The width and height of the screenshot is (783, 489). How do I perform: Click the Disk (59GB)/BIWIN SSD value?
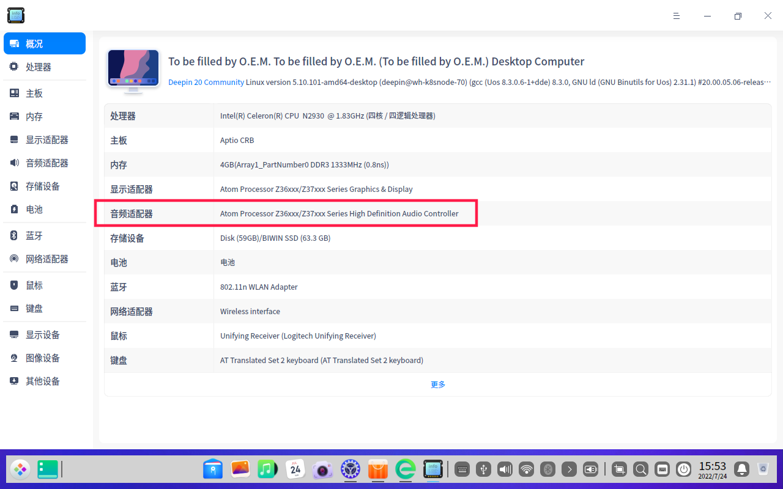pos(275,238)
